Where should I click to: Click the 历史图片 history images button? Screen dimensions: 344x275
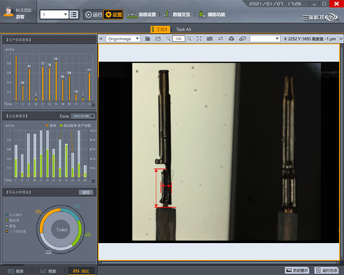pos(297,270)
